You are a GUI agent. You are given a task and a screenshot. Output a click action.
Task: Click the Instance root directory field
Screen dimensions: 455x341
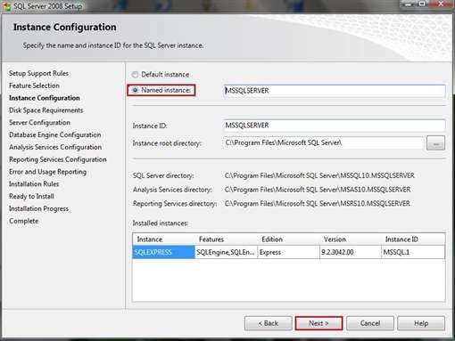point(323,142)
